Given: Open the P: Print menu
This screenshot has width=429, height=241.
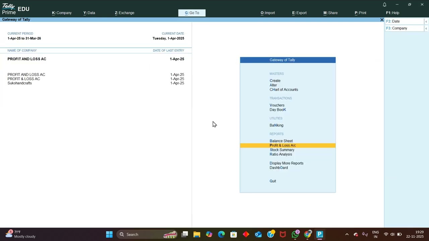Looking at the screenshot, I should tap(360, 13).
